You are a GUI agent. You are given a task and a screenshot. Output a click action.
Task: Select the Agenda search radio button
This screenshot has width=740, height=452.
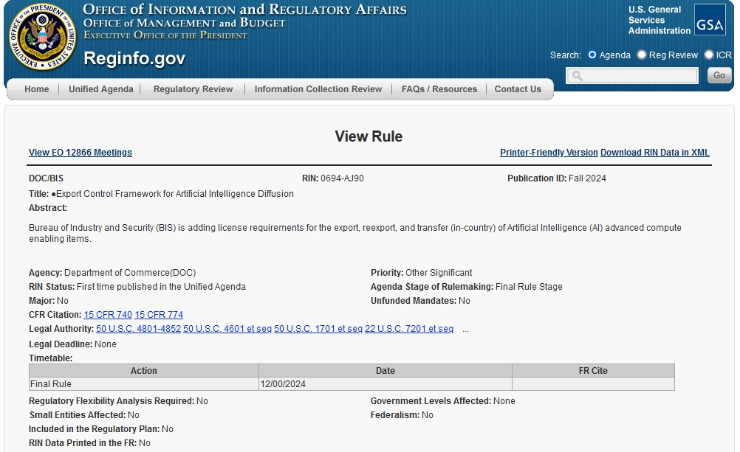[592, 55]
